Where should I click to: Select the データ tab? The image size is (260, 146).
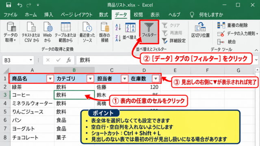121,15
